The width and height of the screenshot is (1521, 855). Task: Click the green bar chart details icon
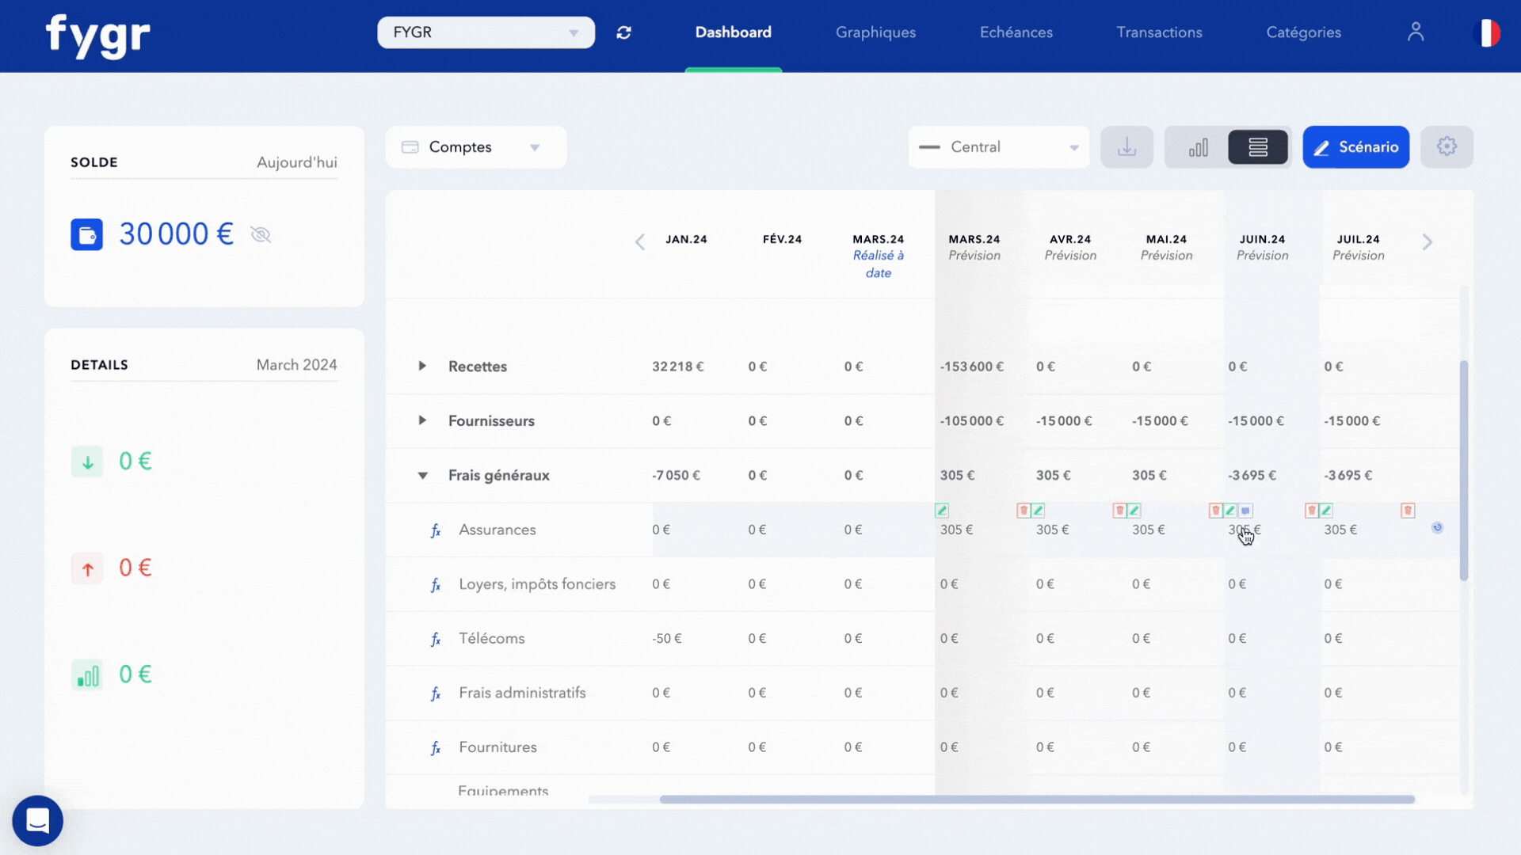(x=87, y=674)
